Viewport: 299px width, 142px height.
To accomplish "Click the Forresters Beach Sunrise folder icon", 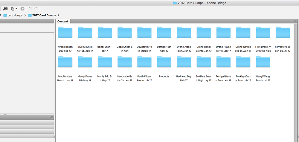I will click(x=283, y=32).
